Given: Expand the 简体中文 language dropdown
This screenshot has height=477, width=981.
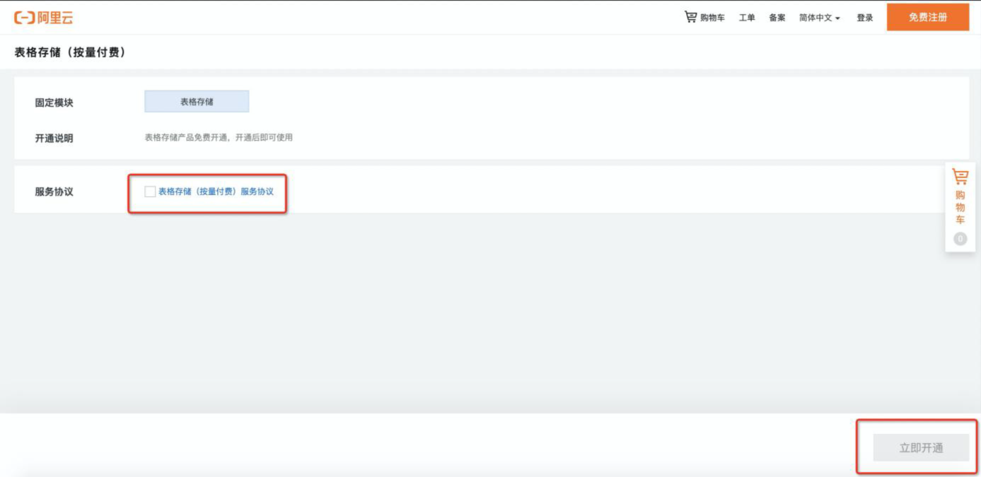Looking at the screenshot, I should click(820, 18).
